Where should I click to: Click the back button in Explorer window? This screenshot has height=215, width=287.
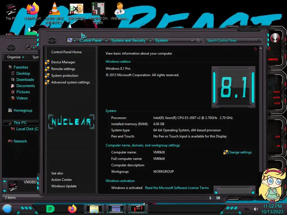tap(11, 48)
